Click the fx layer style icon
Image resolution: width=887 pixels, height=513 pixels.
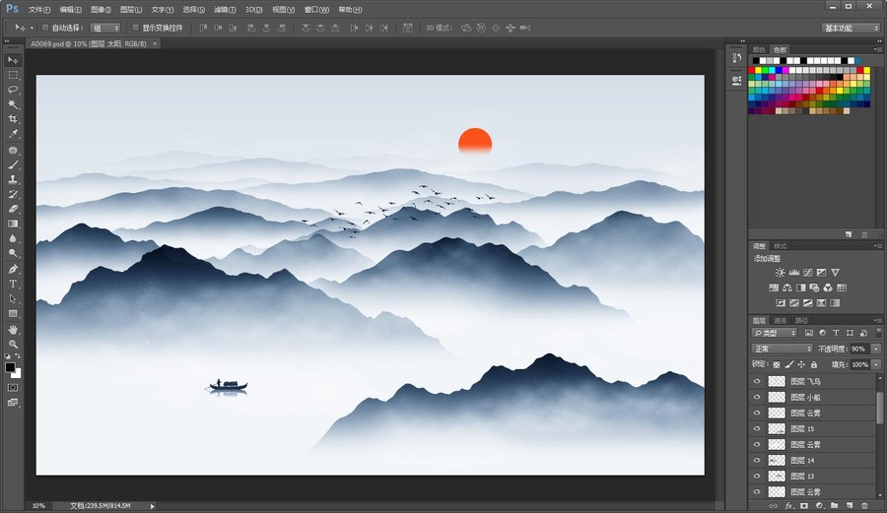tap(789, 506)
